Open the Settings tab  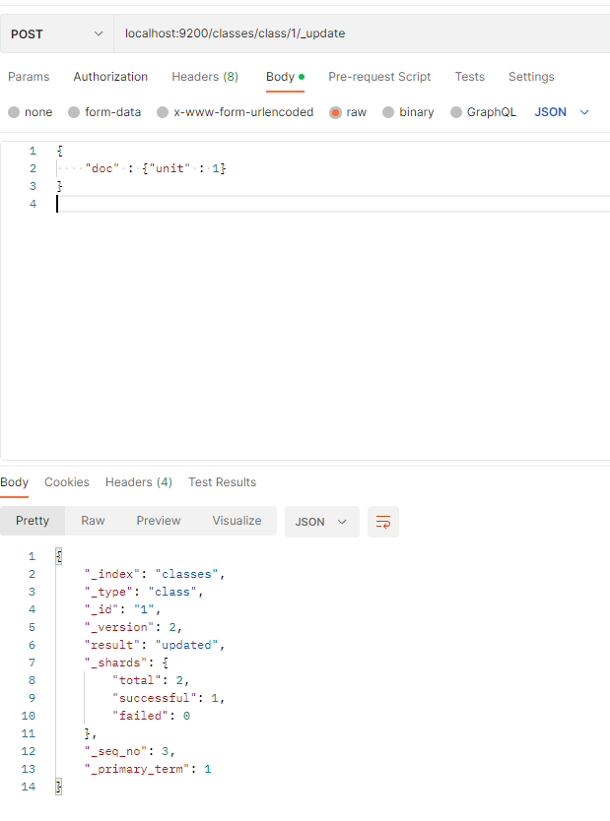coord(531,77)
